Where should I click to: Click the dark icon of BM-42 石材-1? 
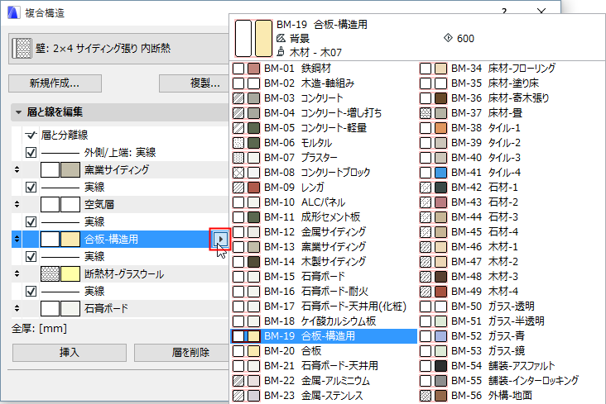[x=441, y=188]
